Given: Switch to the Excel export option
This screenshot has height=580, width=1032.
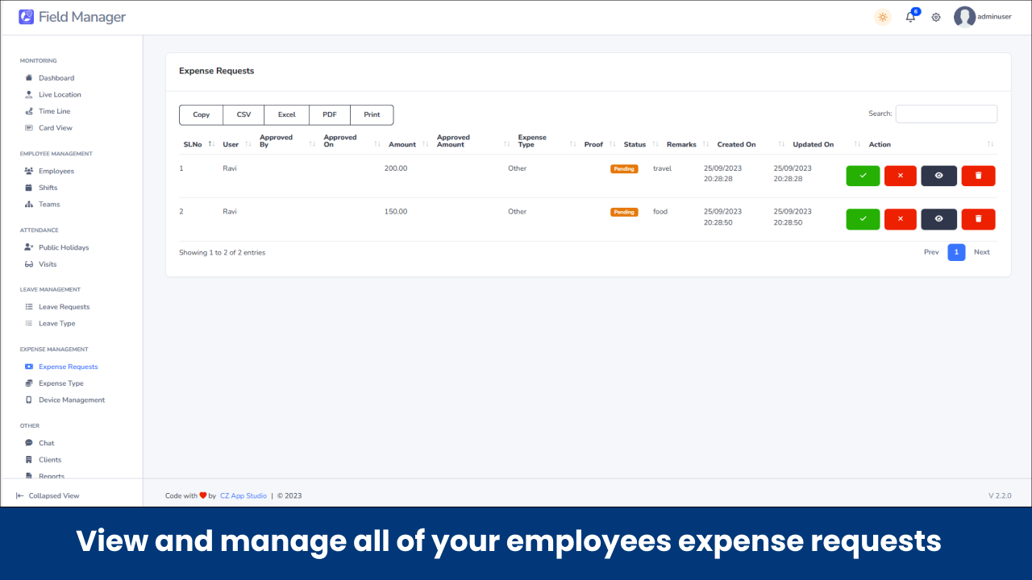Looking at the screenshot, I should 286,114.
